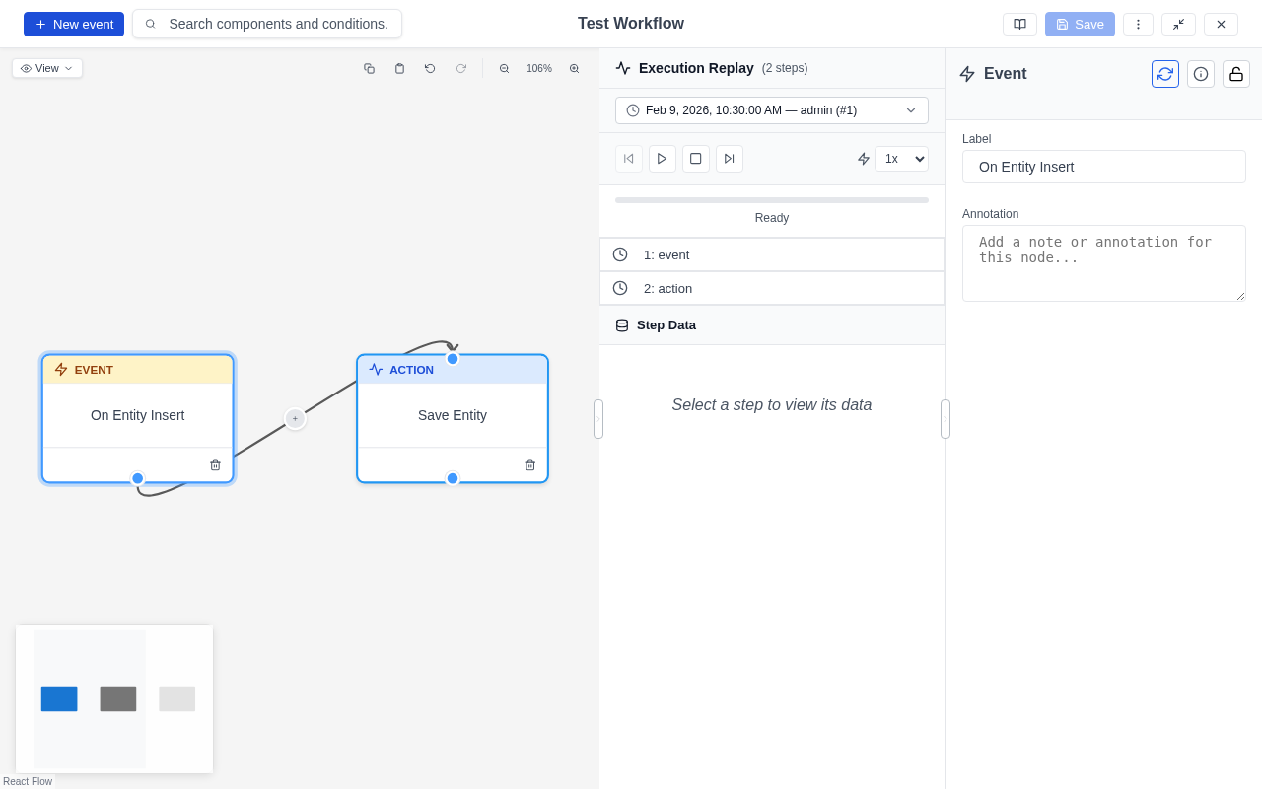Undo the last canvas change
Screen dimensions: 1262x789
(430, 68)
